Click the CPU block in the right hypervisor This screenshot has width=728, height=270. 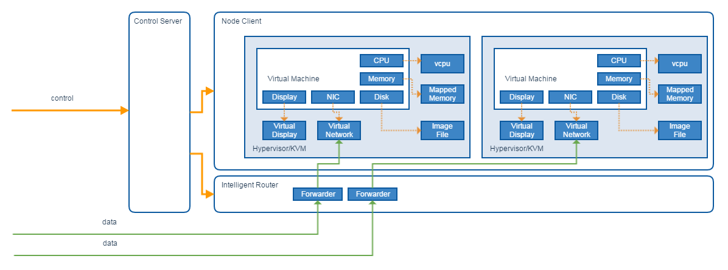619,61
